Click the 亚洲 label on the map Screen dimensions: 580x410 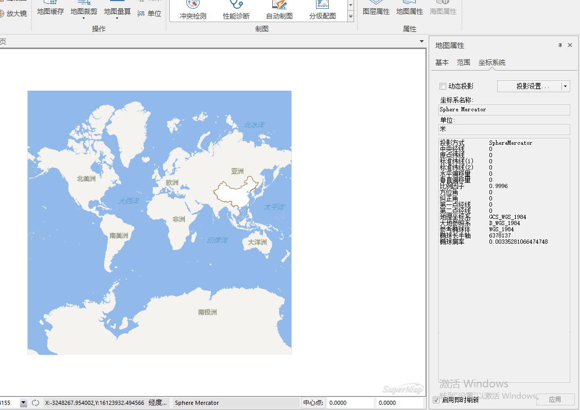[237, 171]
